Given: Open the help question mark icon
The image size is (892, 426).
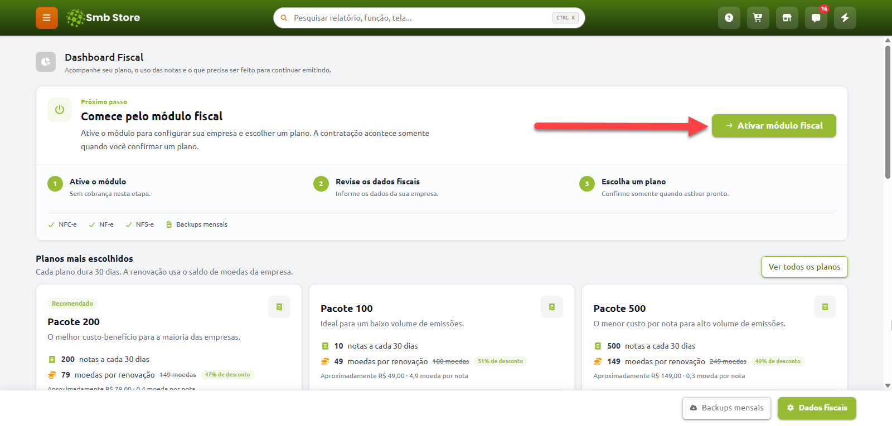Looking at the screenshot, I should point(729,18).
